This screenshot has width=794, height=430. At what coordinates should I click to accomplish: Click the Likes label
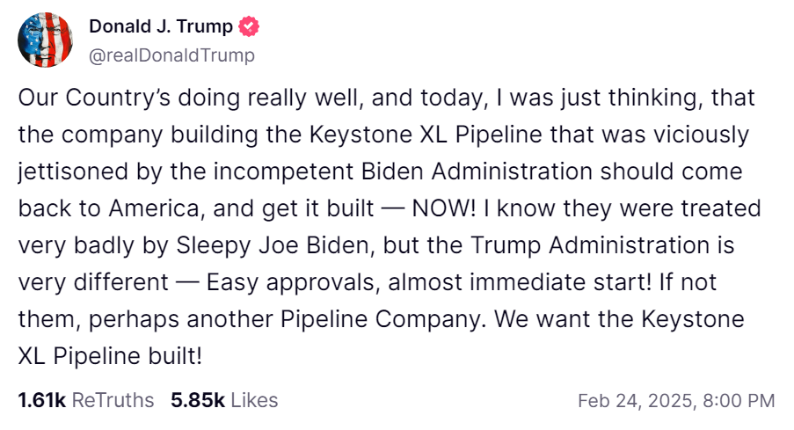[254, 400]
